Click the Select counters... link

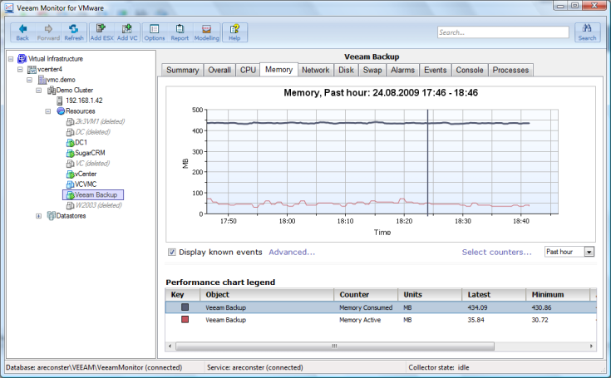tap(496, 252)
